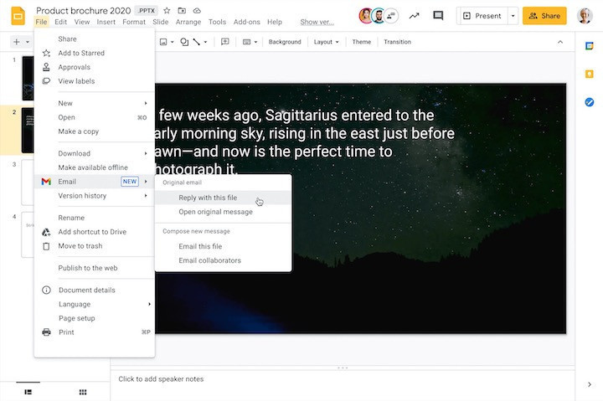Click the add comment toolbar icon

225,42
